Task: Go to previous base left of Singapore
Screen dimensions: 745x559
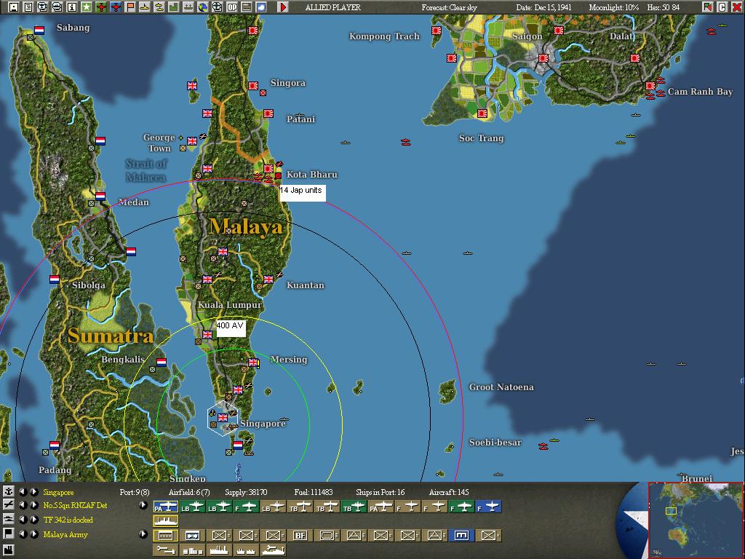Action: (x=23, y=492)
